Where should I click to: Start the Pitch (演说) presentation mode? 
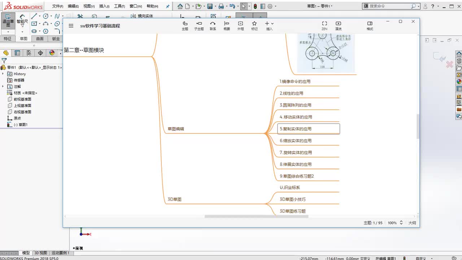338,26
